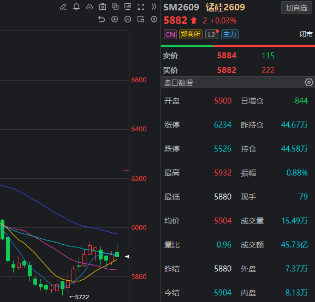Expand more toolbar tools double chevron
Viewport: 315px width, 302px height.
click(154, 7)
